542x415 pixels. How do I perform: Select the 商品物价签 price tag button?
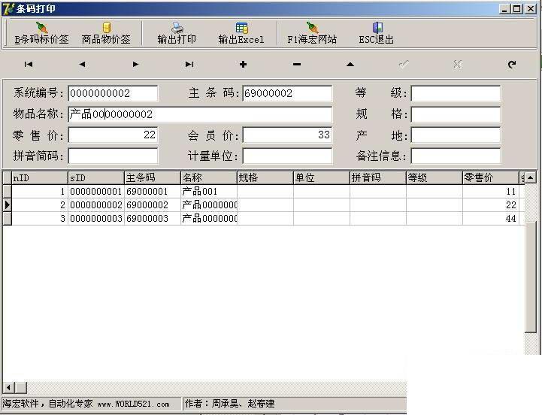pos(106,33)
